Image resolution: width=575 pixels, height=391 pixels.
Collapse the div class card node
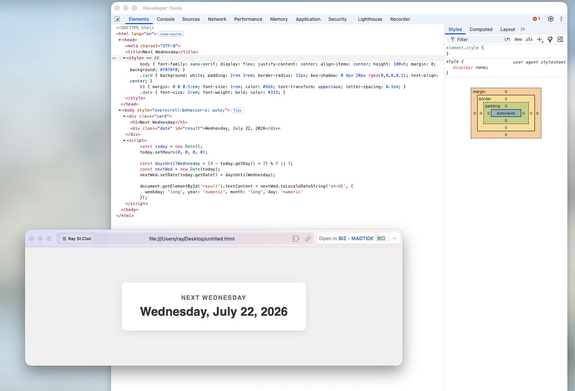(x=124, y=116)
